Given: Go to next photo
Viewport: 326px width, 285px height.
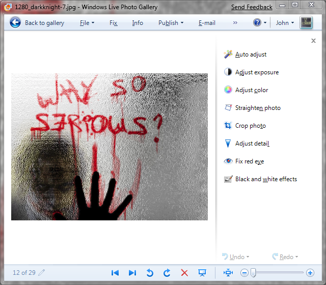Looking at the screenshot, I should [x=132, y=273].
